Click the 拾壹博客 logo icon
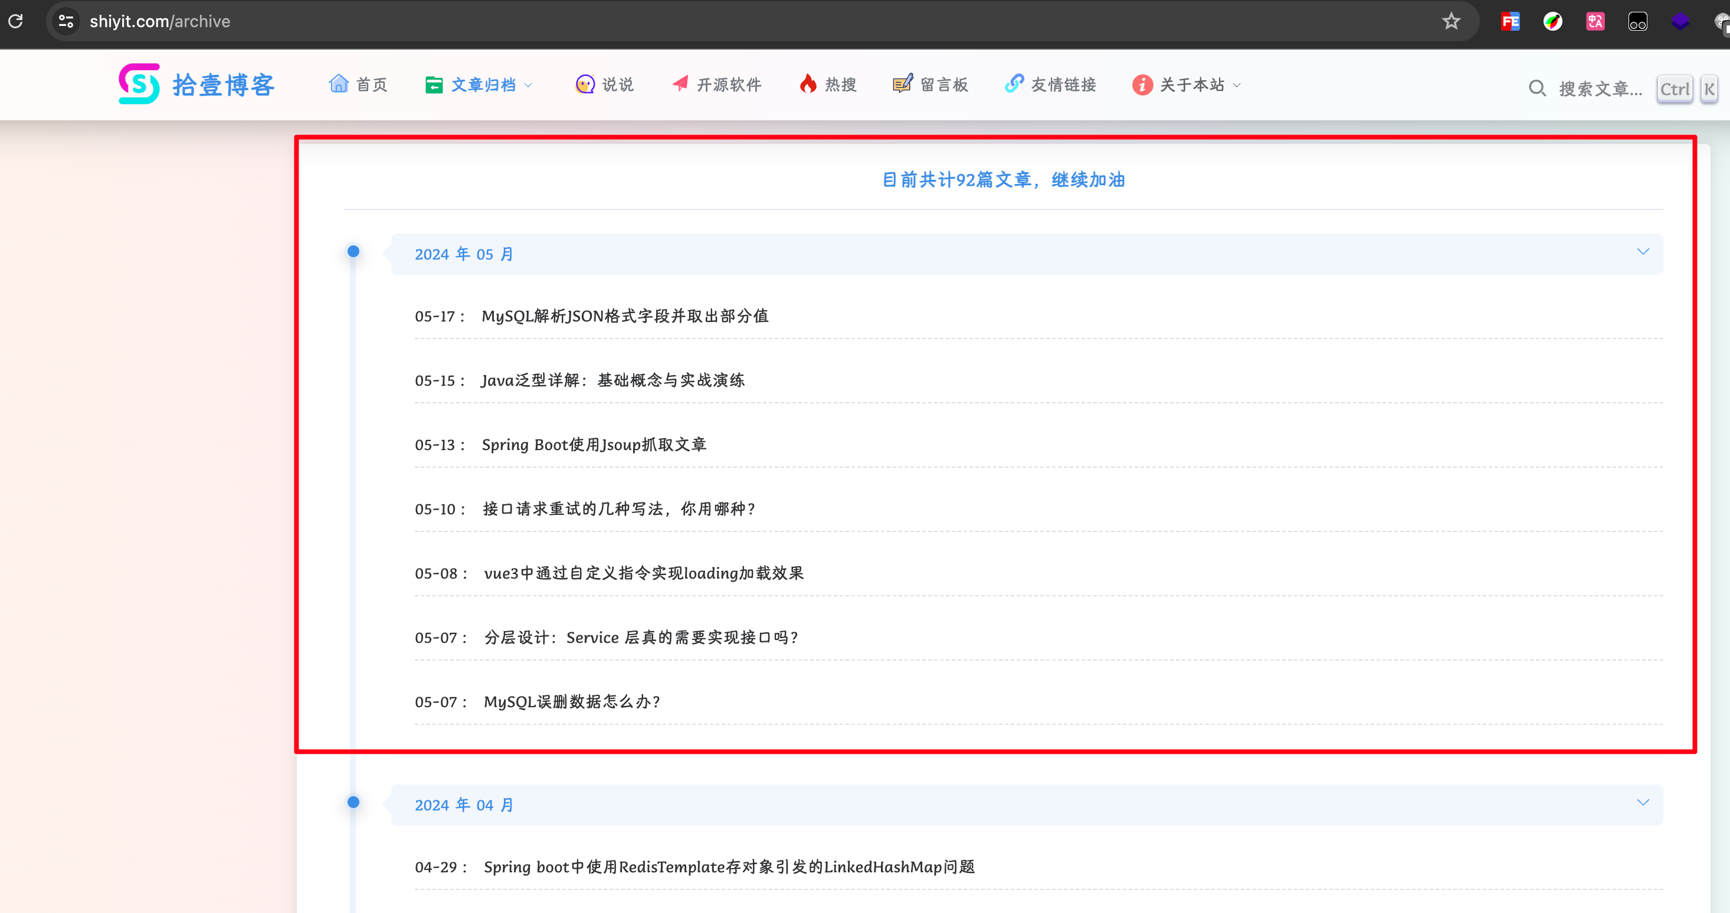 click(x=139, y=84)
